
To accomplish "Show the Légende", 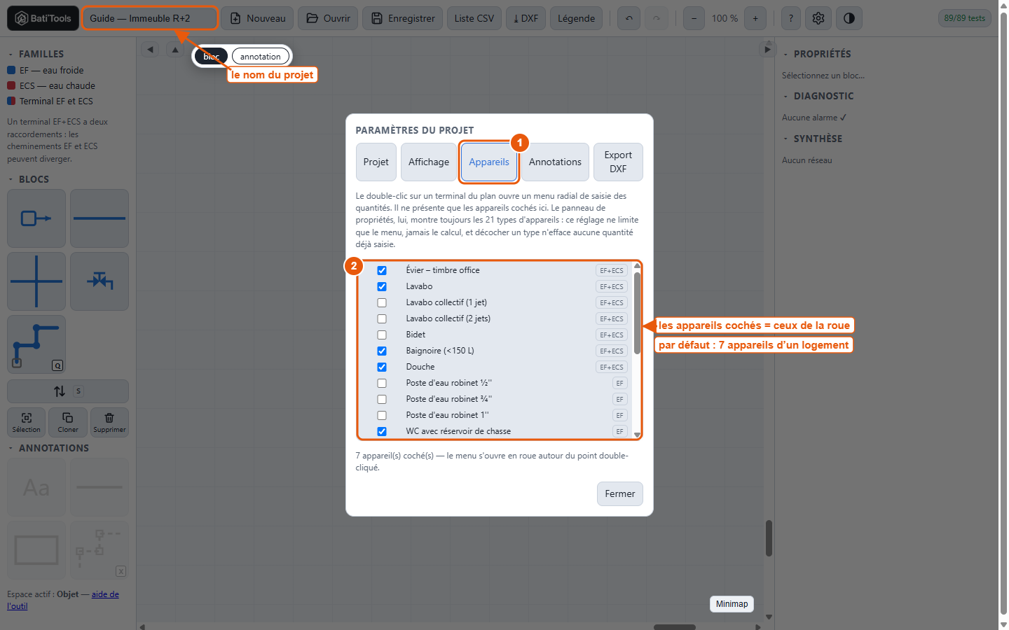I will click(x=576, y=18).
